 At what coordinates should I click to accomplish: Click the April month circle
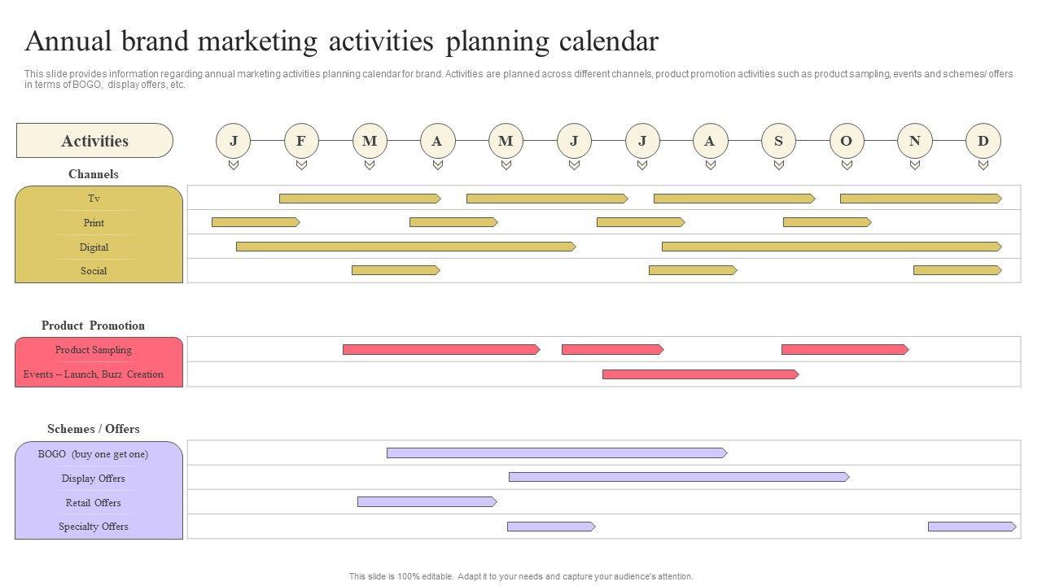(437, 141)
